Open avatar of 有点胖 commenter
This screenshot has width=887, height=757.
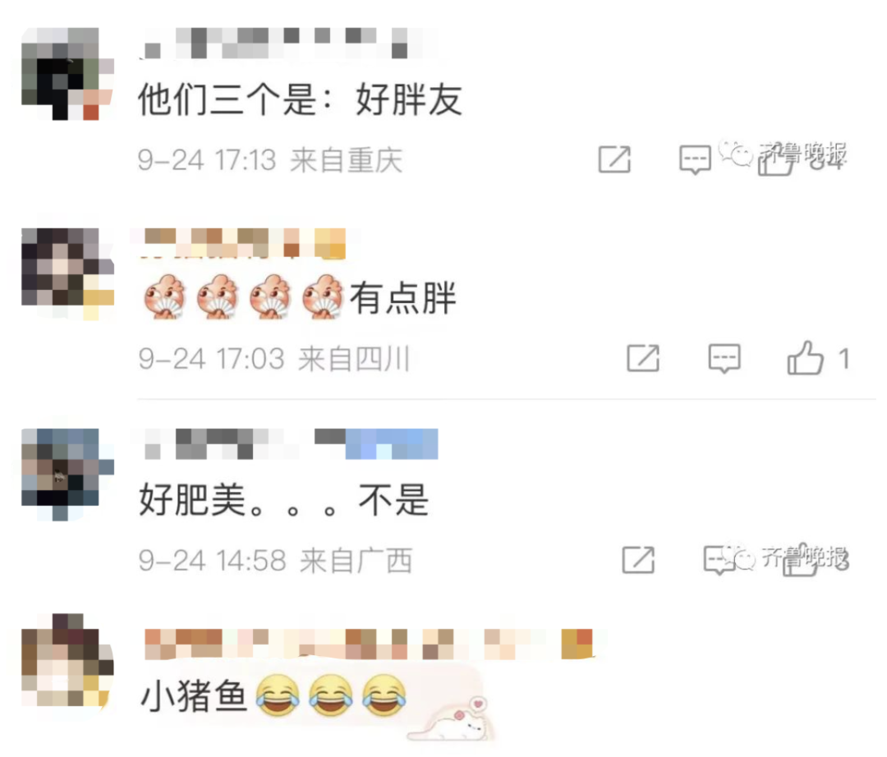pos(67,274)
